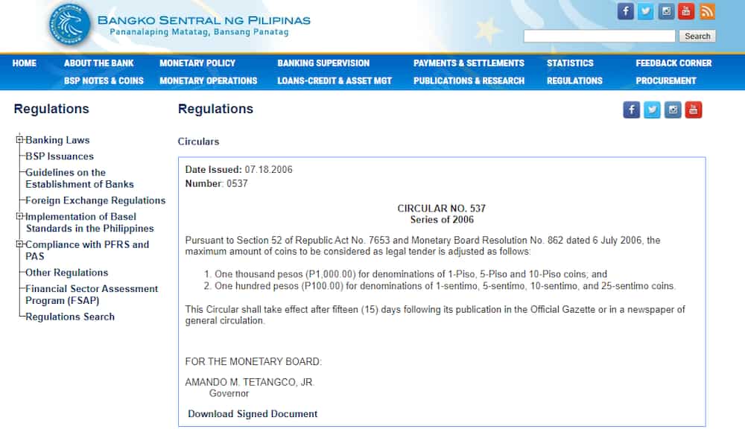Open Banking Laws in the sidebar
The height and width of the screenshot is (432, 745).
pos(57,140)
